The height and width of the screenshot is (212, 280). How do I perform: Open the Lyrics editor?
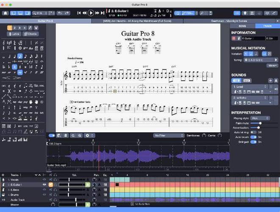[14, 34]
